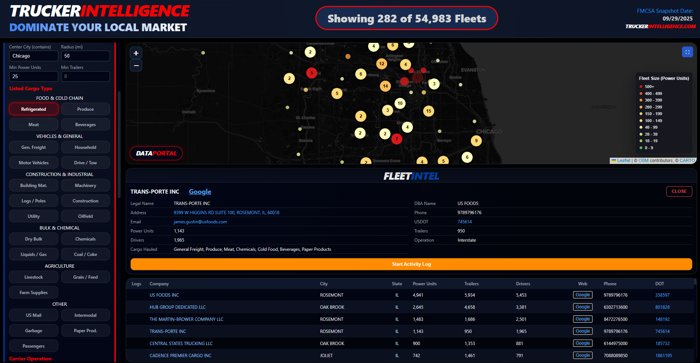Expand the map to fullscreen

tap(687, 52)
